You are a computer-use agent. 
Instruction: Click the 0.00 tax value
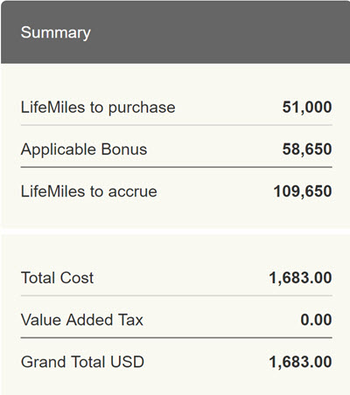[316, 320]
